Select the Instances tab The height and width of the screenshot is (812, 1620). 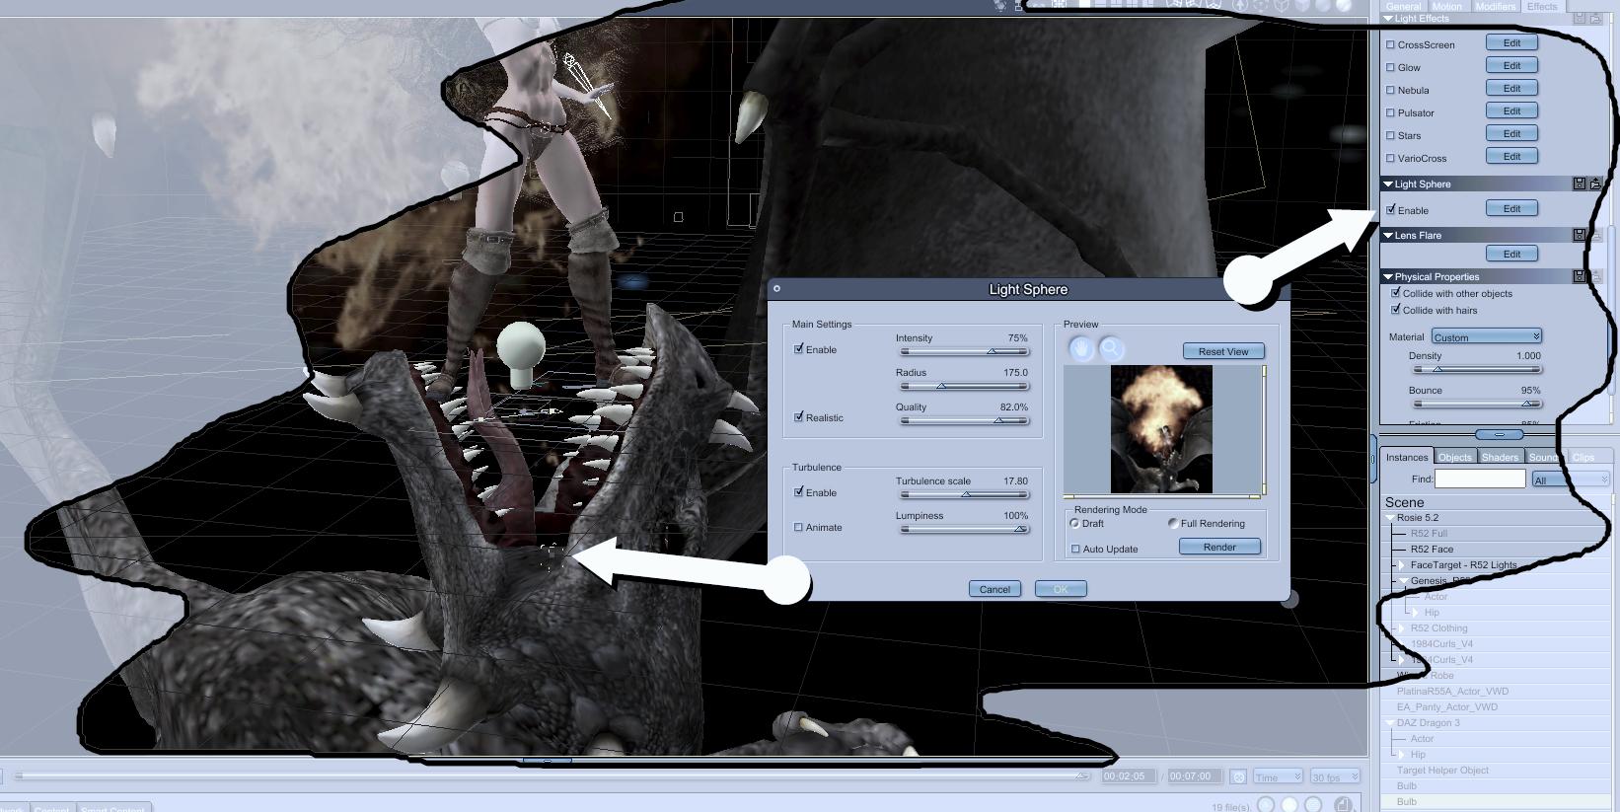pyautogui.click(x=1407, y=457)
